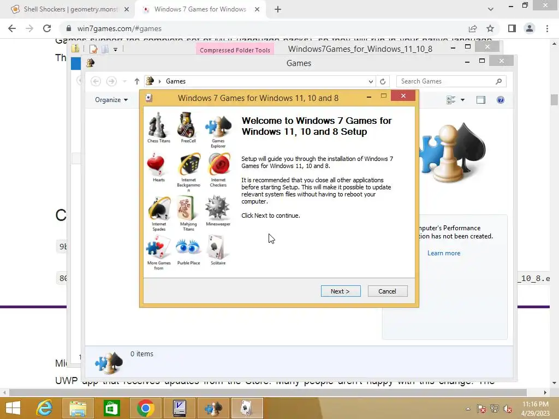Click the Minesweeper mine icon
The height and width of the screenshot is (419, 559).
(218, 208)
